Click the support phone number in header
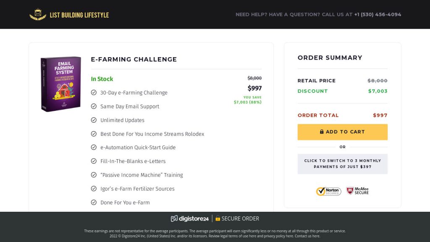This screenshot has width=430, height=242. coord(378,15)
